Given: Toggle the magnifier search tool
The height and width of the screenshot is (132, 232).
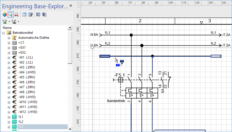Looking at the screenshot, I should pos(10,15).
